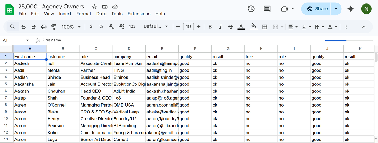Screen dimensions: 378x143
Task: Expand the name box A1 dropdown arrow
Action: point(28,40)
